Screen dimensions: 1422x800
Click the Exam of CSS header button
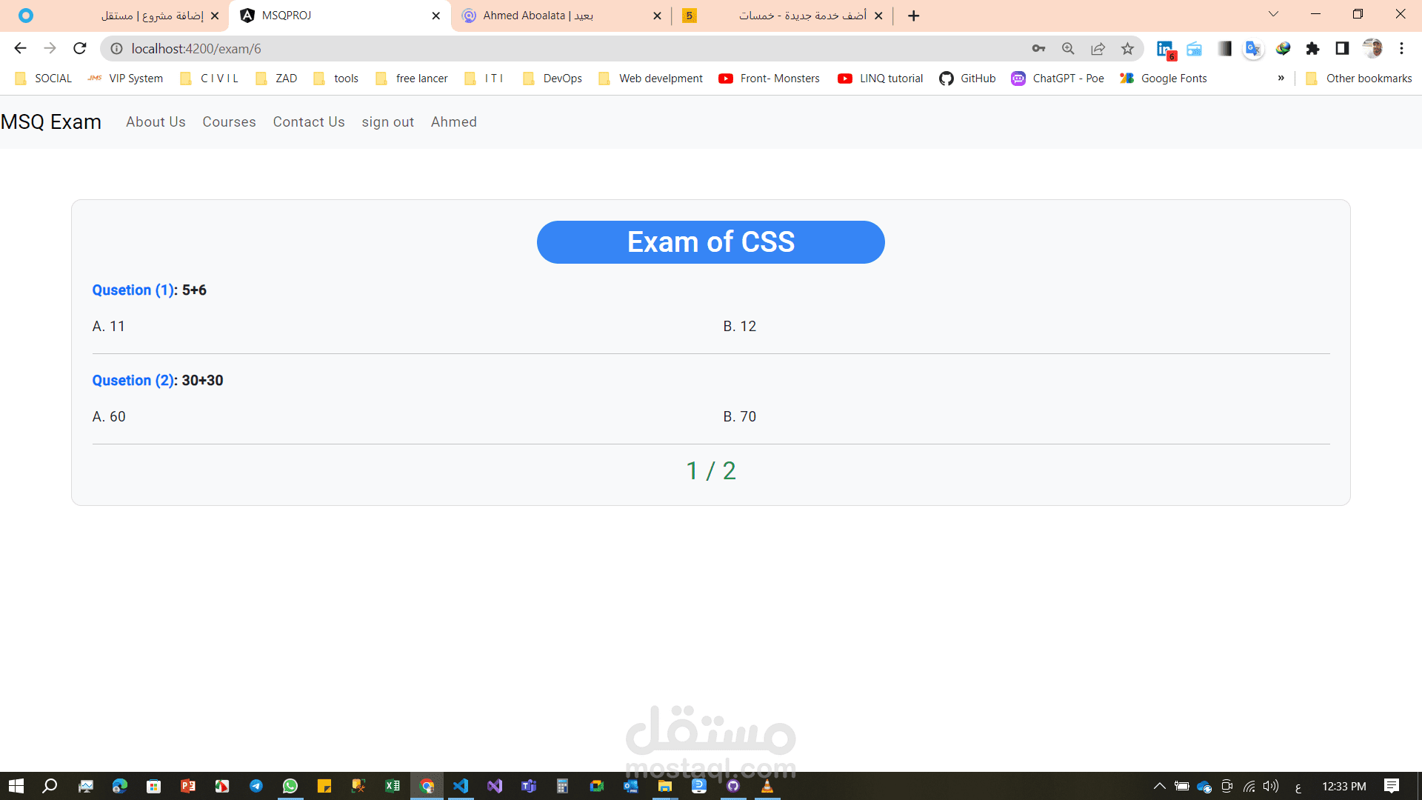(x=711, y=241)
